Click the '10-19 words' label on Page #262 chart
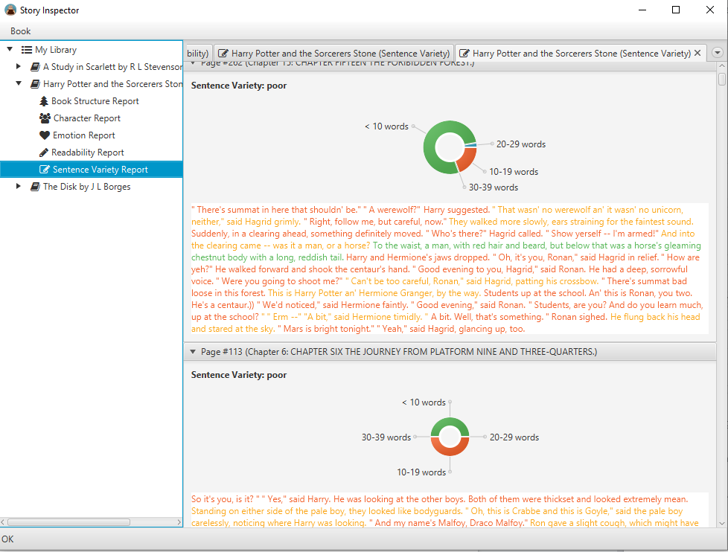The width and height of the screenshot is (728, 552). click(514, 172)
